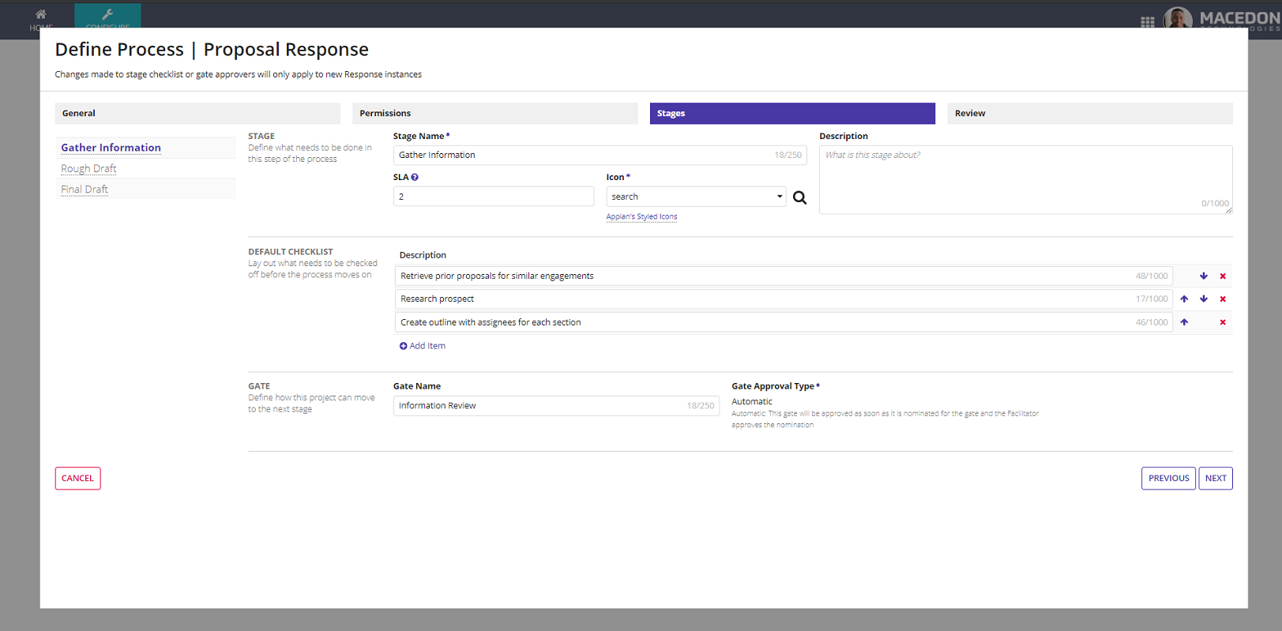Screen dimensions: 1282x631
Task: Move 'Create outline' item up
Action: 1184,322
